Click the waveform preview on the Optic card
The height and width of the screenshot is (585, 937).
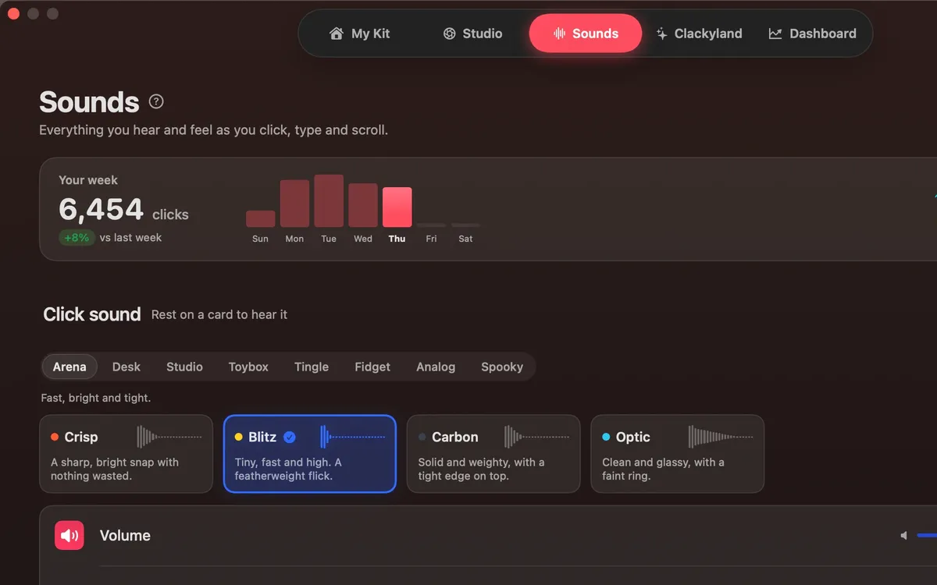click(721, 437)
